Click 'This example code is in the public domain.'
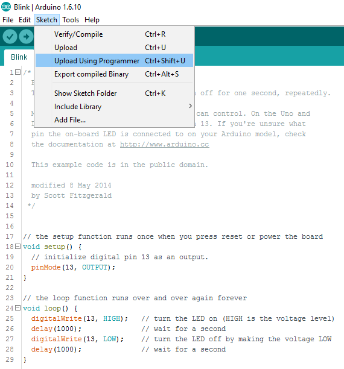344x369 pixels. click(119, 165)
